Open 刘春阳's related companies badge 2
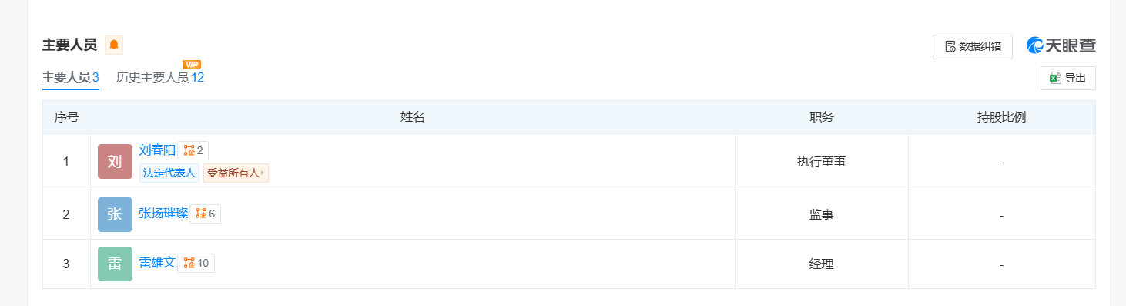 pos(193,150)
